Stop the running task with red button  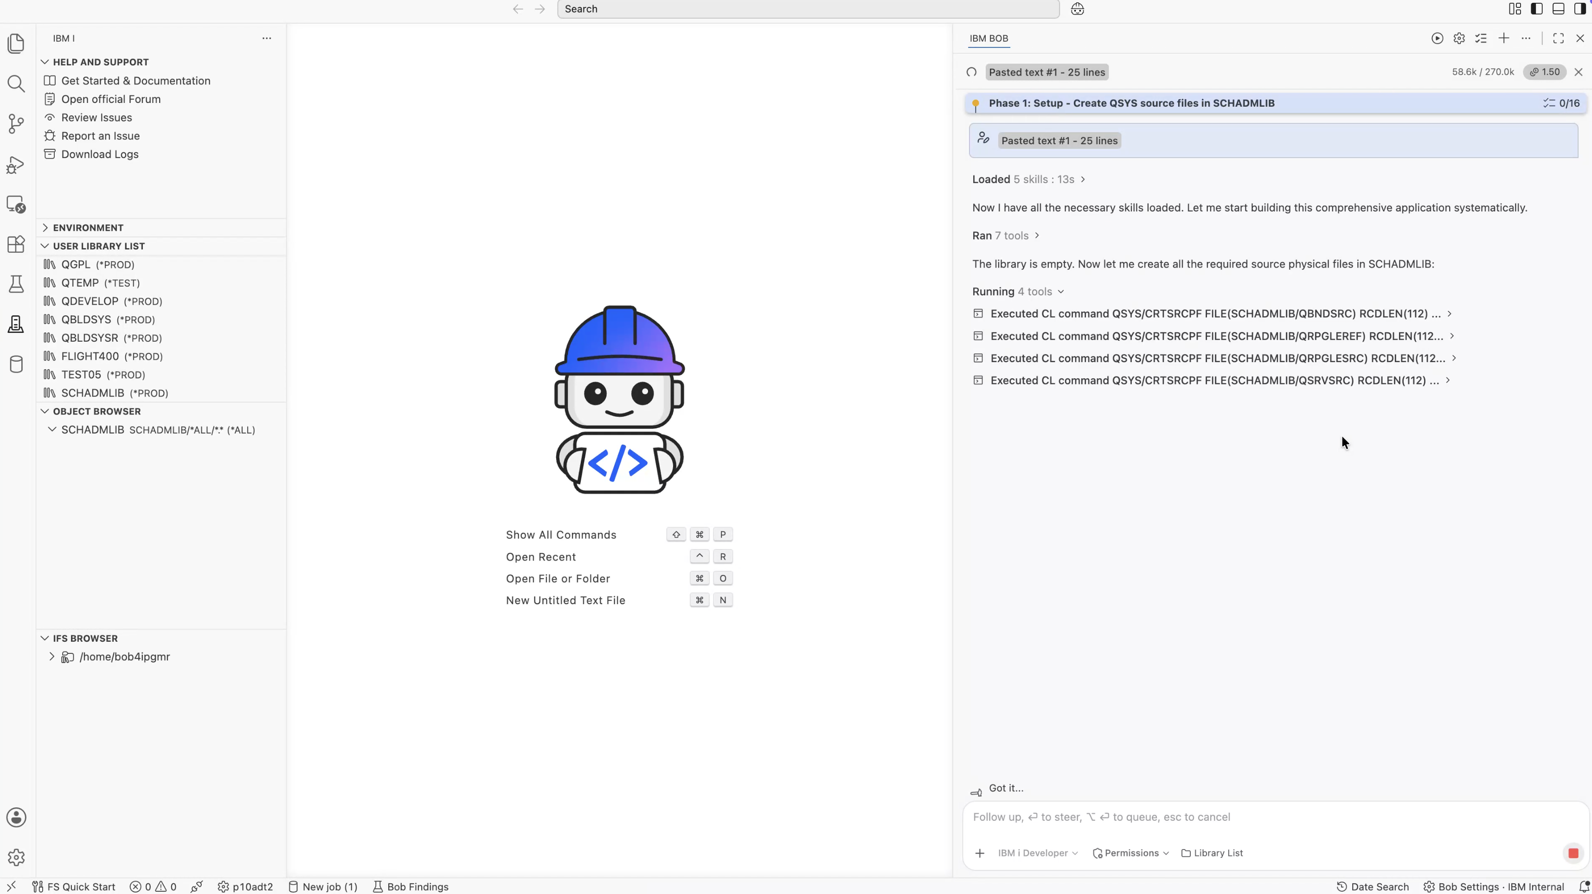[x=1573, y=853]
